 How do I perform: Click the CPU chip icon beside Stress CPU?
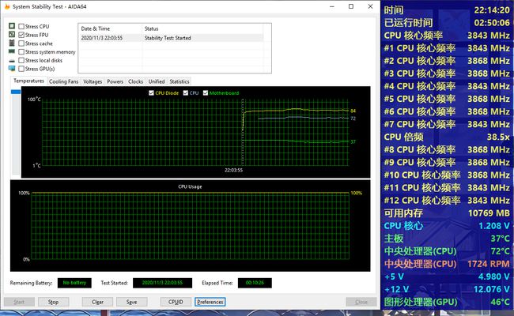click(12, 26)
